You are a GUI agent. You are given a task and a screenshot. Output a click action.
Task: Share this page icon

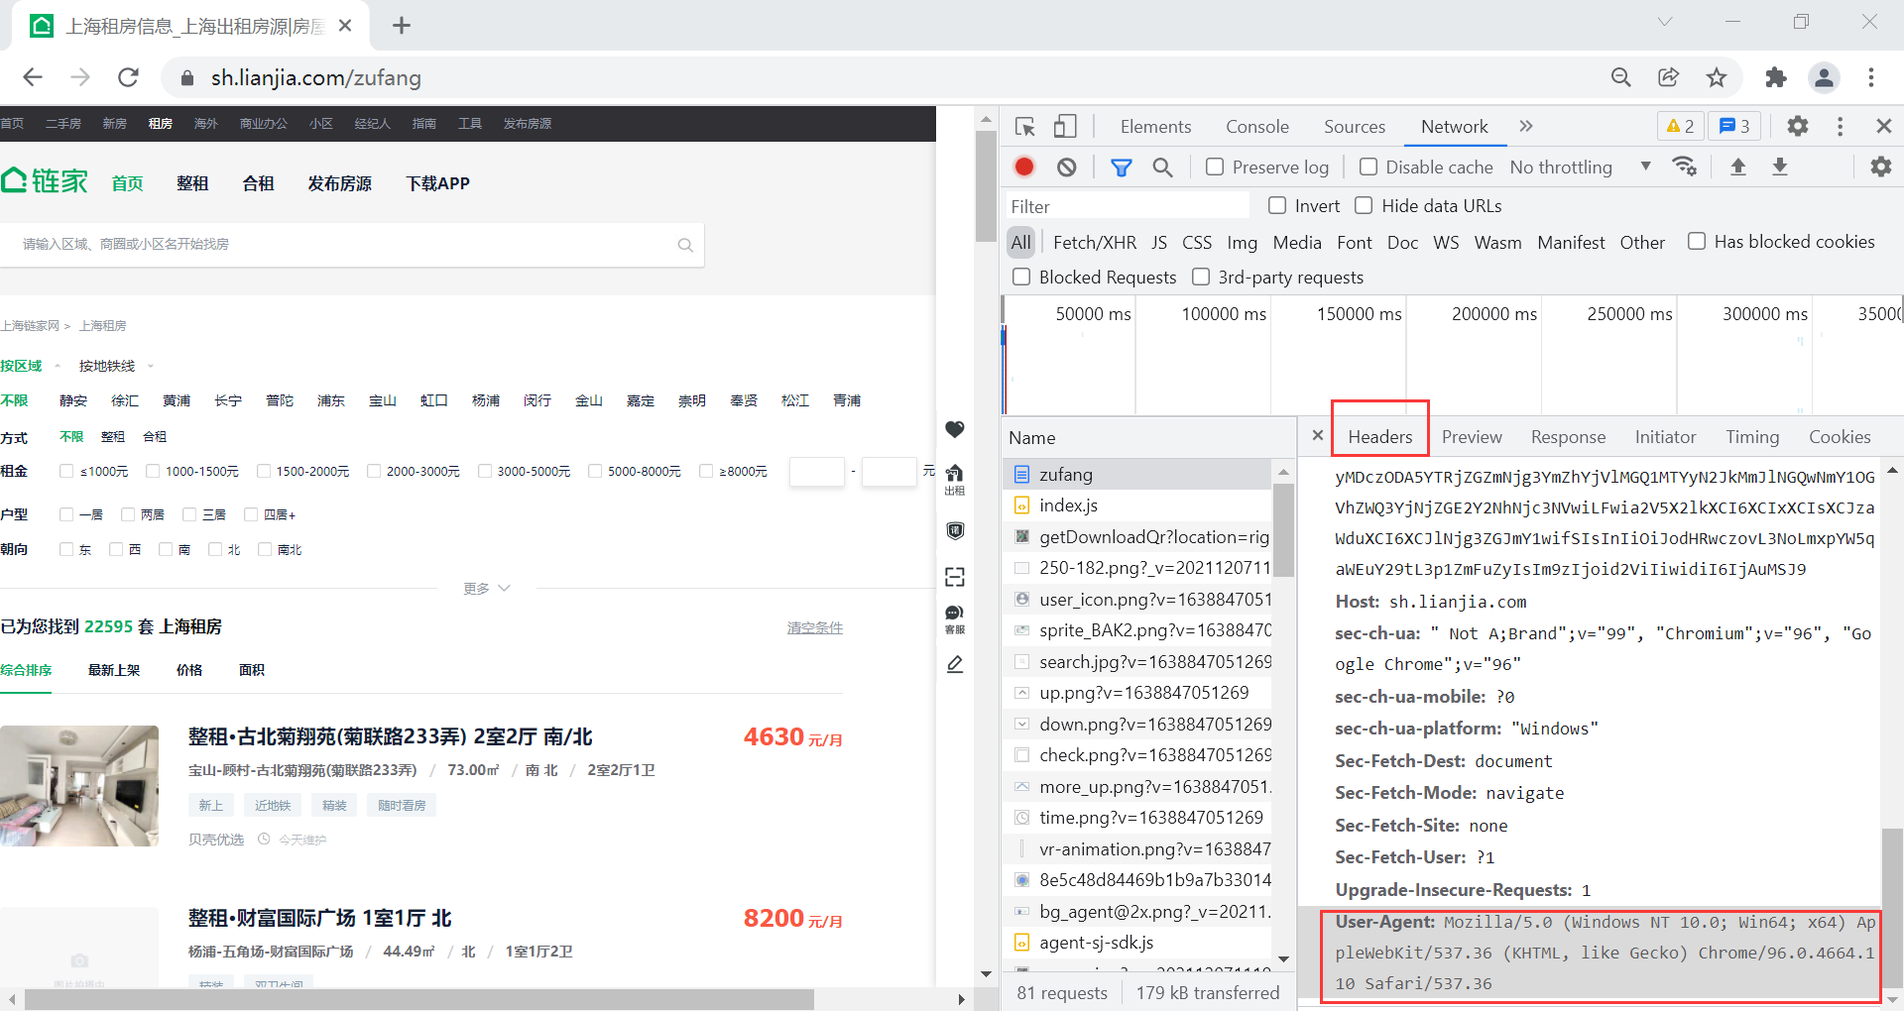[1669, 77]
